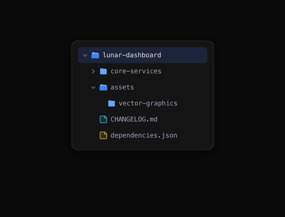Select the CHANGELOG.md file entry

(x=134, y=119)
